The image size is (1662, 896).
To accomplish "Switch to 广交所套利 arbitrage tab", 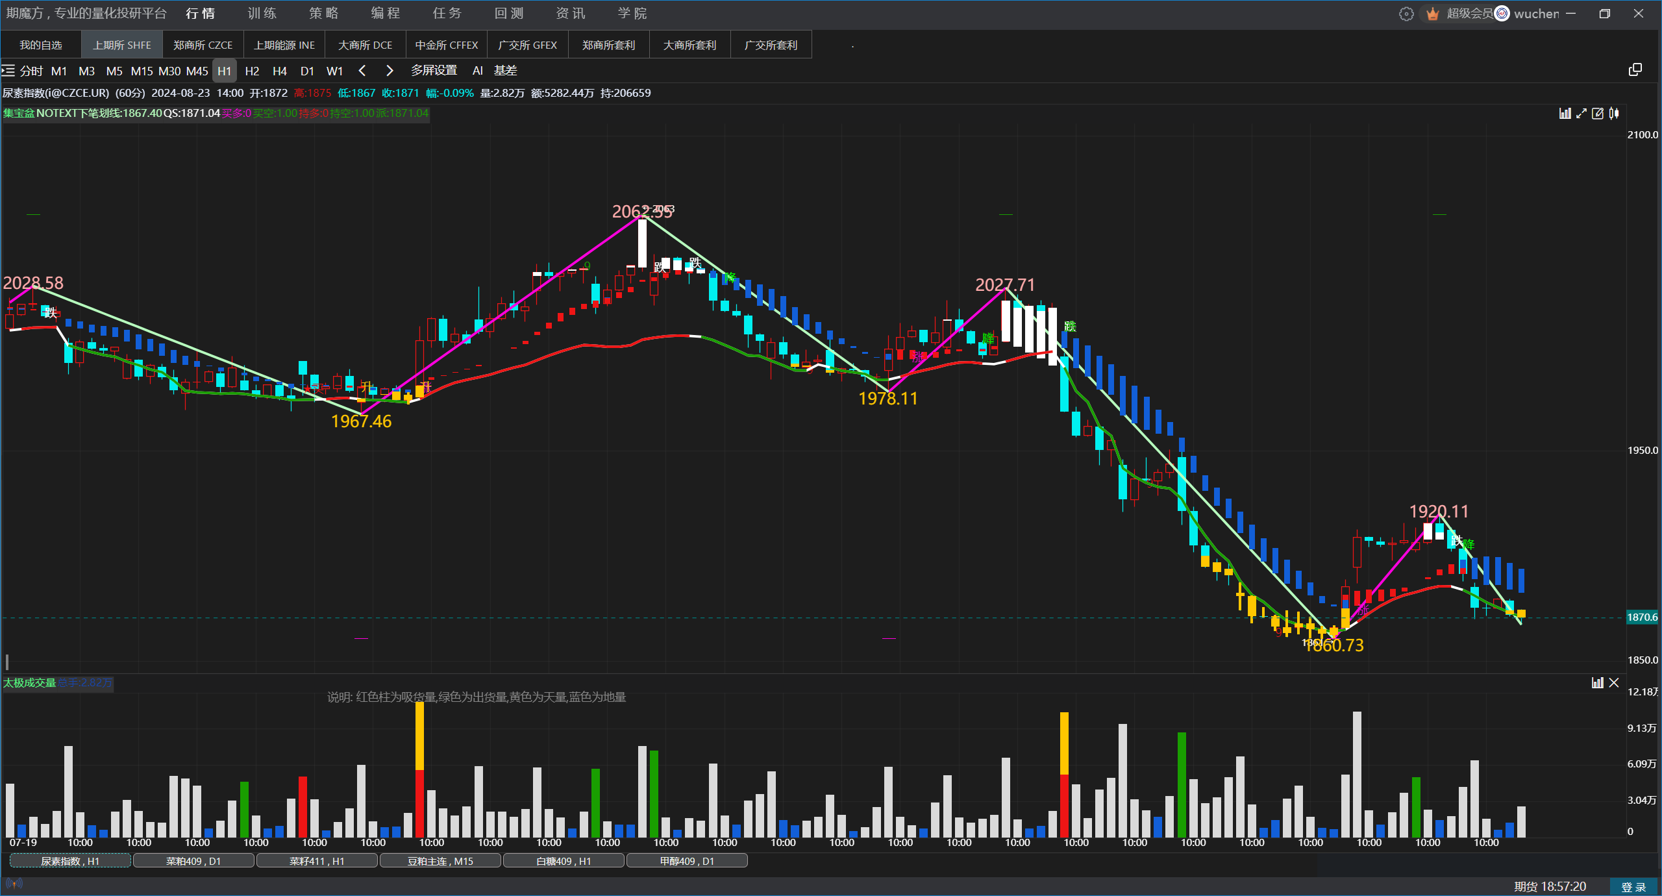I will pos(771,45).
